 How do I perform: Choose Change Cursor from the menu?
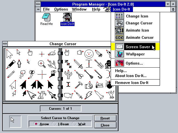coord(135,23)
